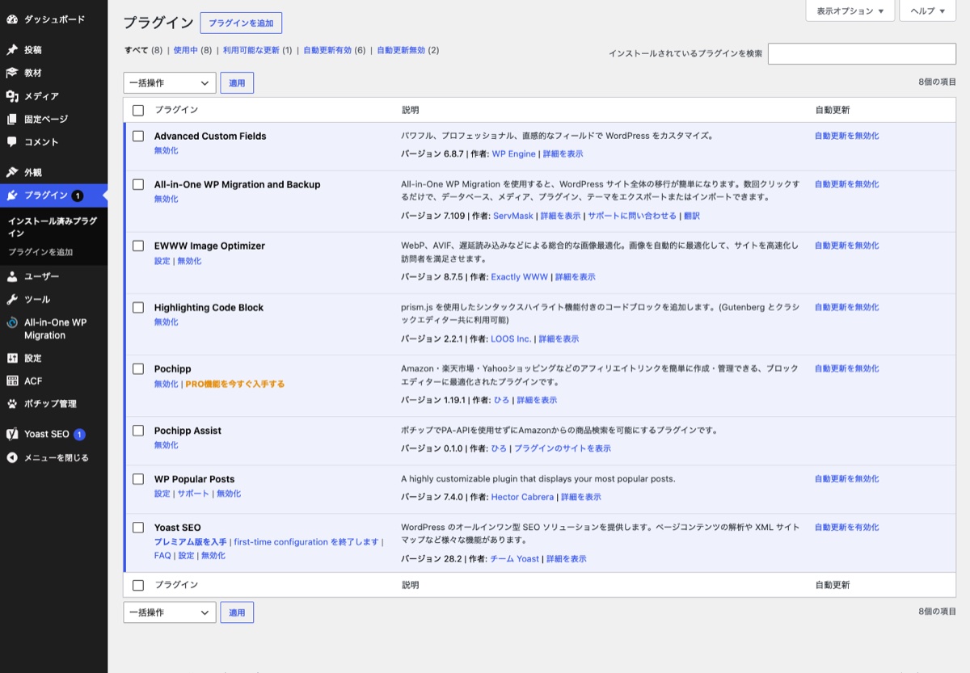Click the Yoast SEO notification badge

click(79, 435)
